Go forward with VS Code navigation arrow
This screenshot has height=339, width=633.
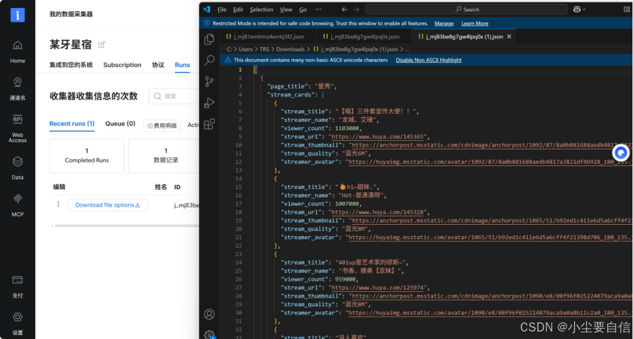(x=356, y=9)
